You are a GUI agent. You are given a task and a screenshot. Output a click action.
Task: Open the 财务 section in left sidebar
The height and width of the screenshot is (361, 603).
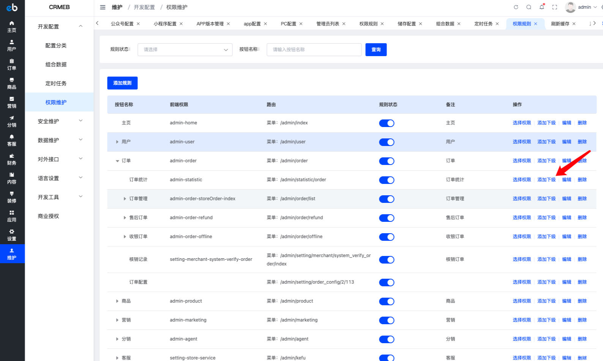pos(12,159)
